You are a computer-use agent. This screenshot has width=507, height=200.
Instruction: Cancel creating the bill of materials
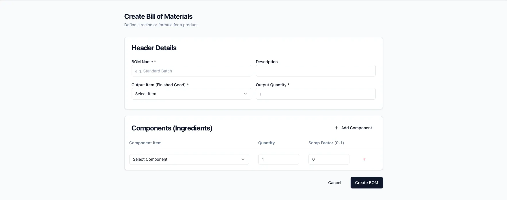(334, 183)
